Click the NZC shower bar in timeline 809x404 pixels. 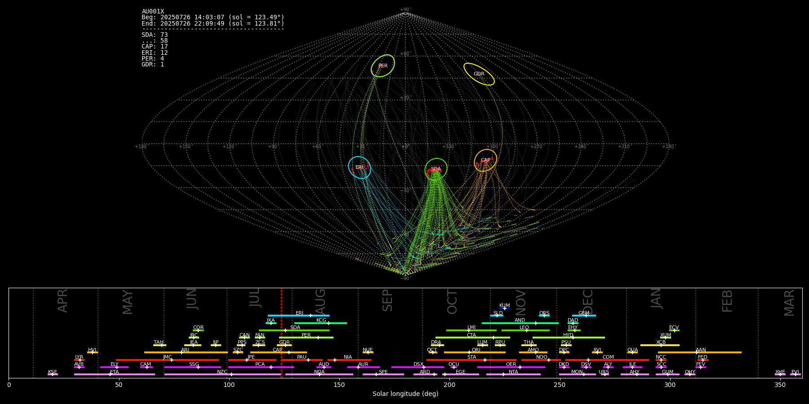pos(222,374)
